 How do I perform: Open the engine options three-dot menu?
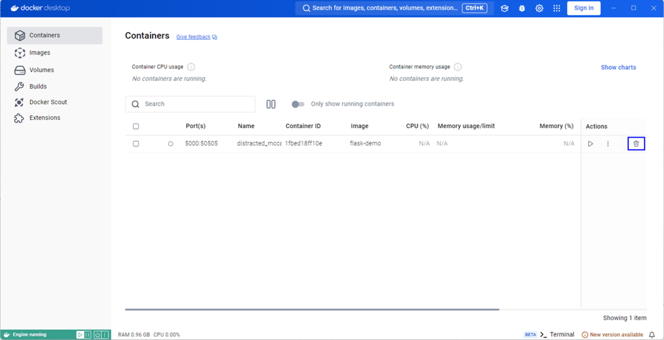point(105,335)
